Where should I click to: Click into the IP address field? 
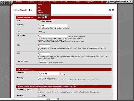(49, 74)
